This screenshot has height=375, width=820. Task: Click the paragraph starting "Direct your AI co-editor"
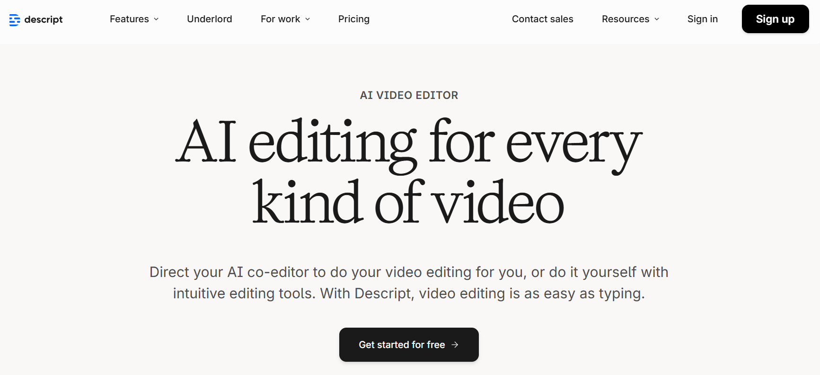(x=409, y=272)
